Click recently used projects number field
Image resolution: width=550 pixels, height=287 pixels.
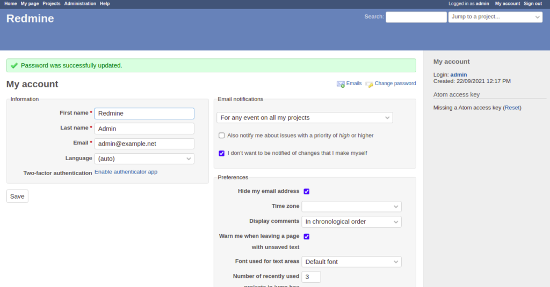(x=311, y=277)
